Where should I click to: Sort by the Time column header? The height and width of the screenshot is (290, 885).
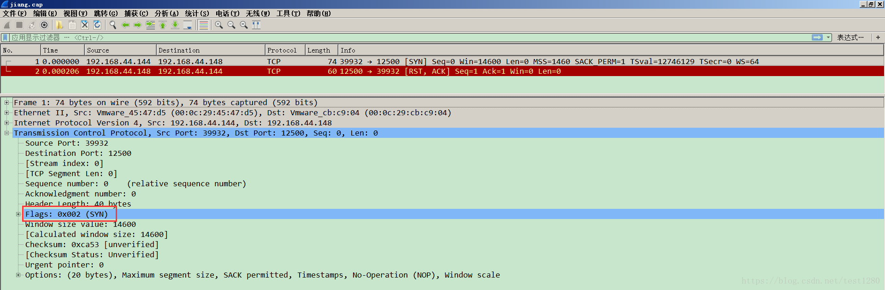tap(62, 50)
